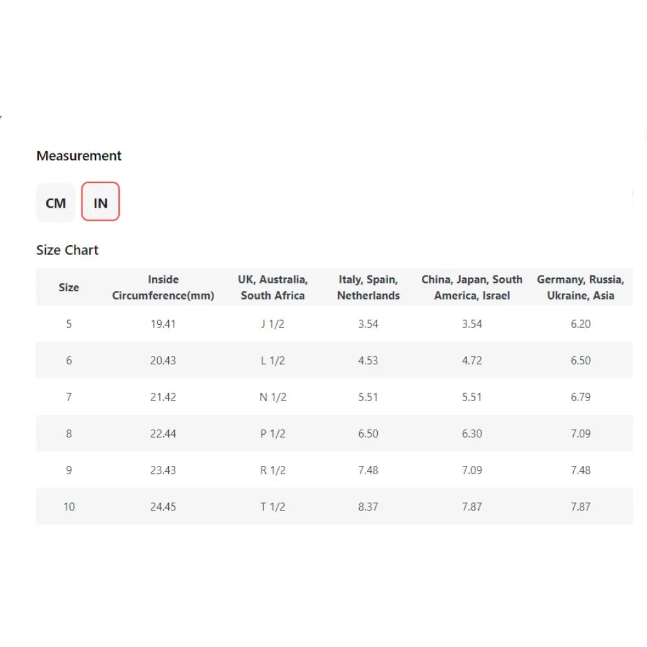Select the IN measurement unit
The height and width of the screenshot is (647, 647).
[x=100, y=203]
